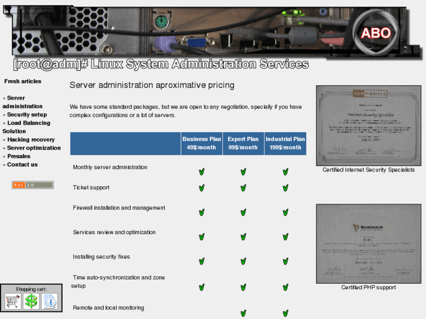This screenshot has width=426, height=319.
Task: Click the Business Plan 49$/month header
Action: (x=202, y=143)
